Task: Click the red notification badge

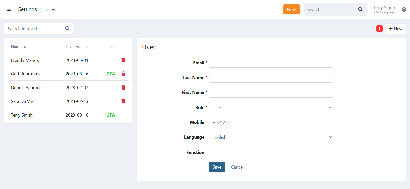Action: coord(379,29)
